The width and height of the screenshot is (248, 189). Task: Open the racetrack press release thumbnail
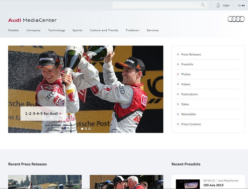45,182
